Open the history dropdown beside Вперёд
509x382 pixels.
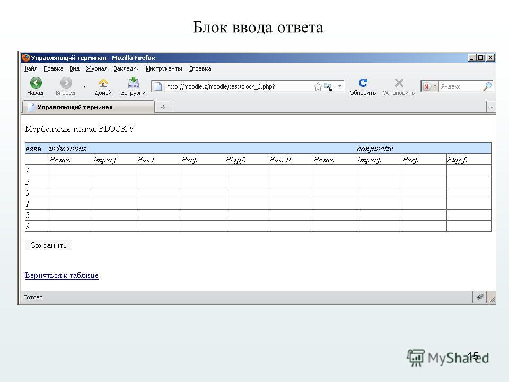[x=84, y=86]
